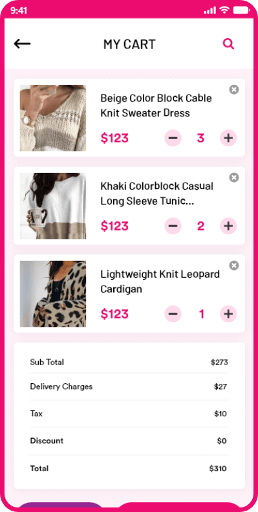
Task: Decrease quantity of Beige Sweater Dress
Action: 173,138
